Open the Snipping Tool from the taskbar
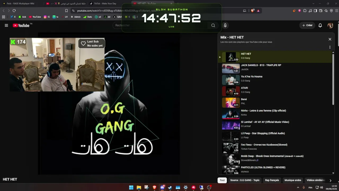The image size is (339, 191). pos(146,188)
